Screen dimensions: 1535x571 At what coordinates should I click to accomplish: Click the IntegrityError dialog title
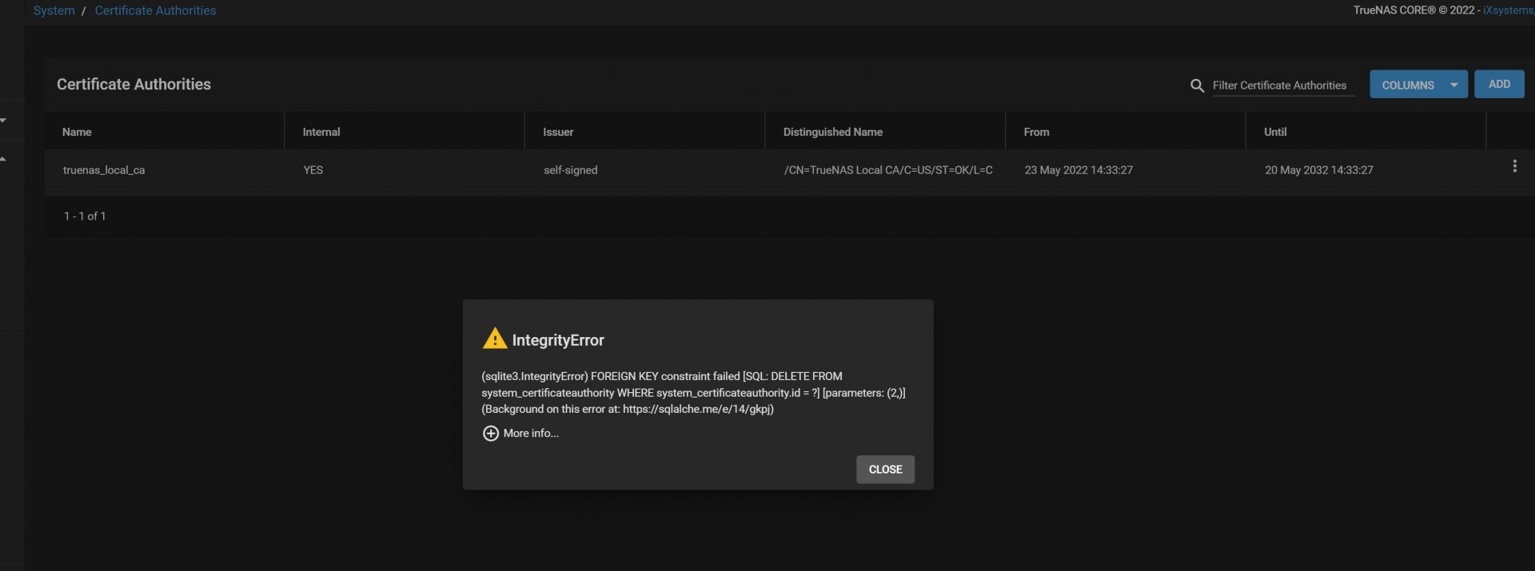point(558,340)
